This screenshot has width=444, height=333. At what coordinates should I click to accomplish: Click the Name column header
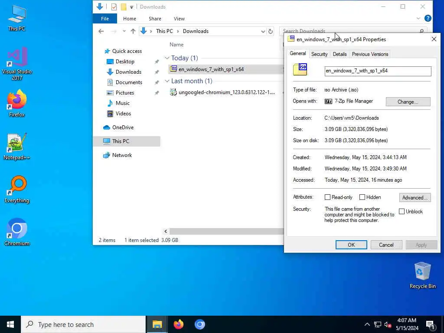[176, 45]
